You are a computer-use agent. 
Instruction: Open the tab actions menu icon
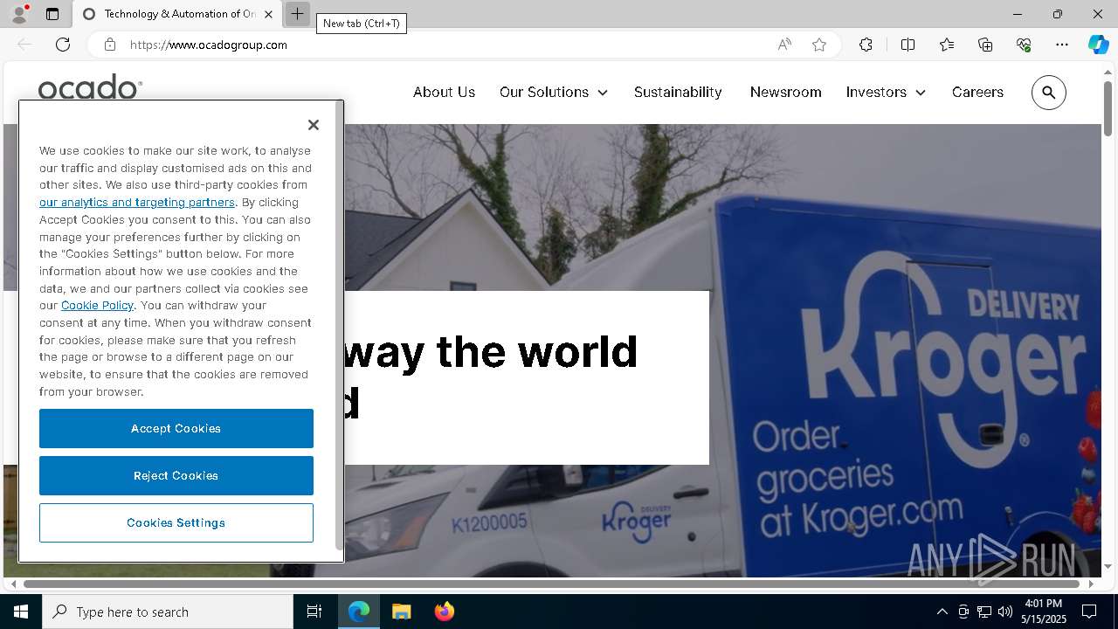52,14
